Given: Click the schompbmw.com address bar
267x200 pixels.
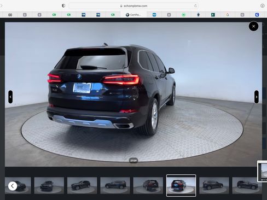Looking at the screenshot, I should tap(133, 6).
